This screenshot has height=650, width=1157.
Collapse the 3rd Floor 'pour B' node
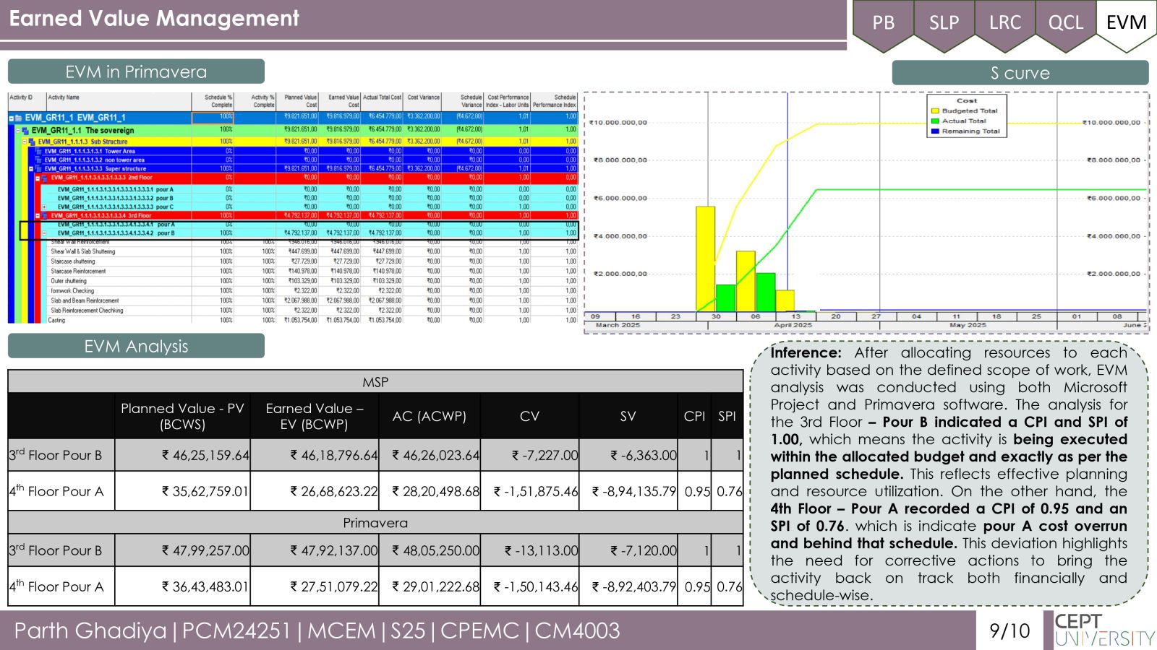(44, 233)
